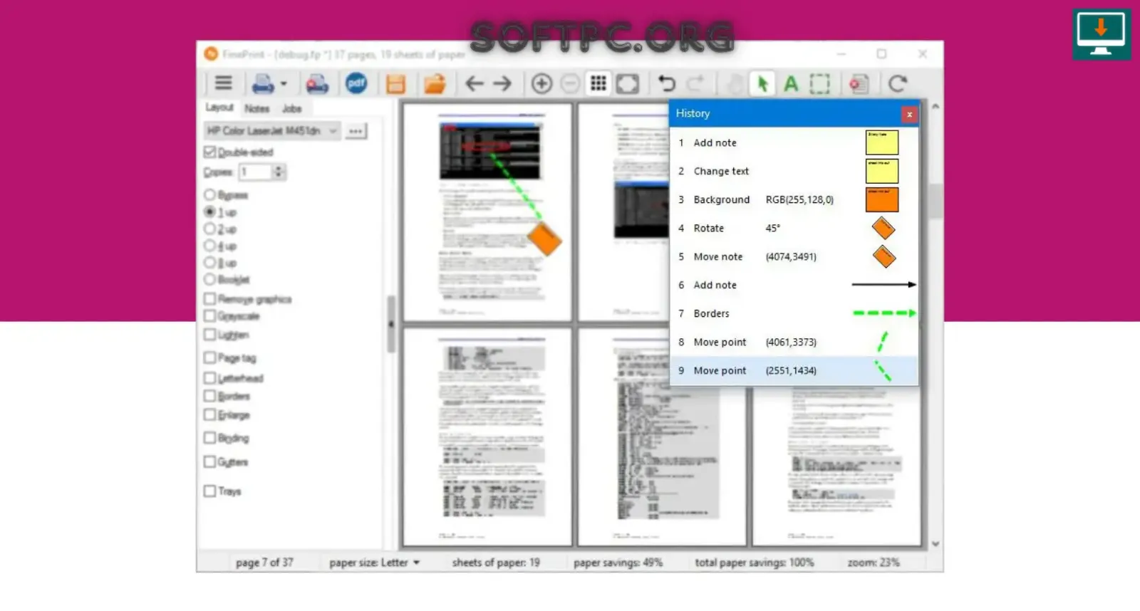This screenshot has width=1140, height=611.
Task: Switch to the Jobs tab
Action: [292, 108]
